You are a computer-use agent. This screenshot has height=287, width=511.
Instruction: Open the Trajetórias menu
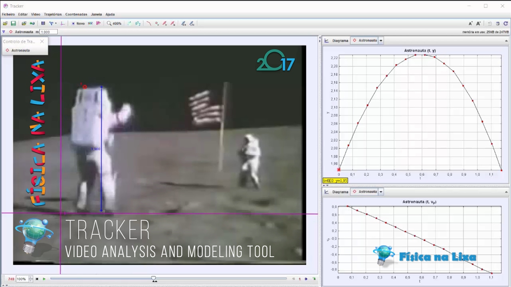(53, 14)
